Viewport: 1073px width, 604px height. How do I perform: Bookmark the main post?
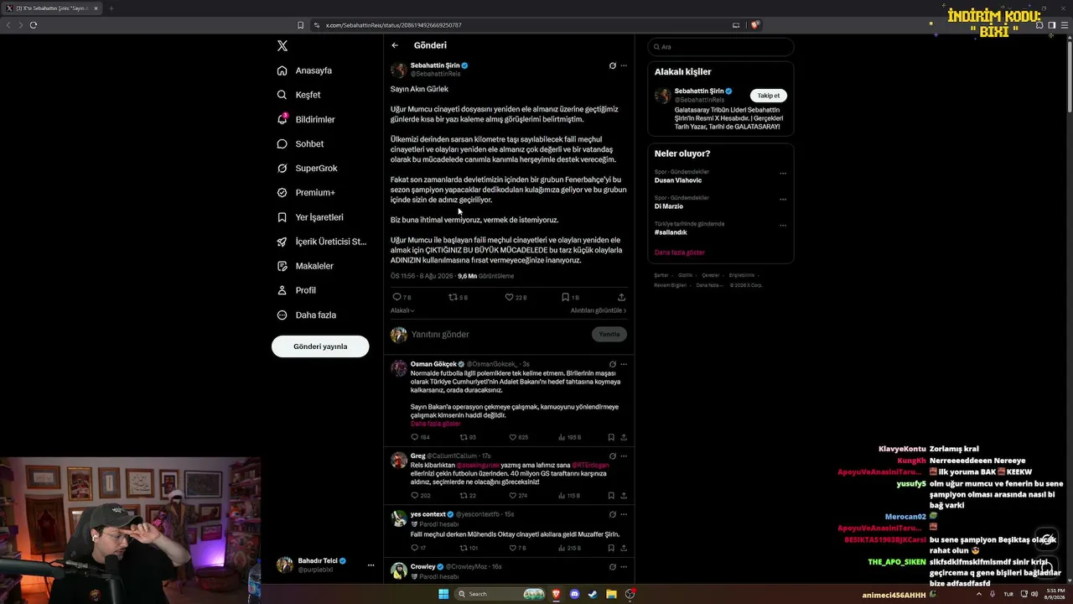[x=566, y=297]
